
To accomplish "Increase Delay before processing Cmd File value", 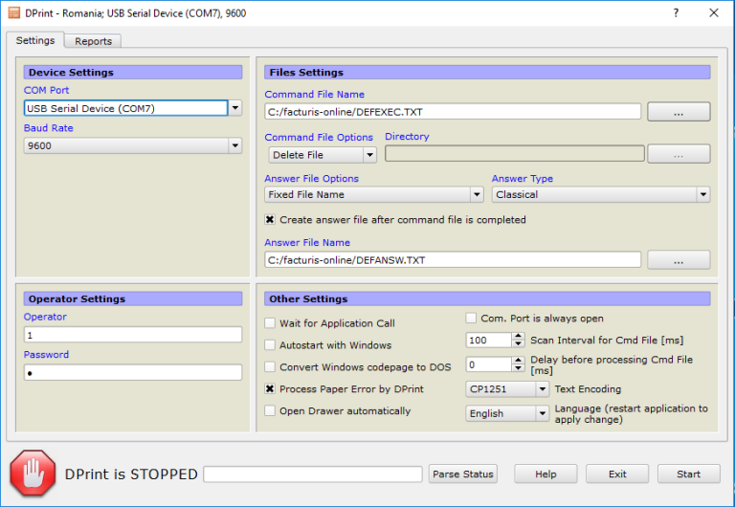I will coord(518,361).
